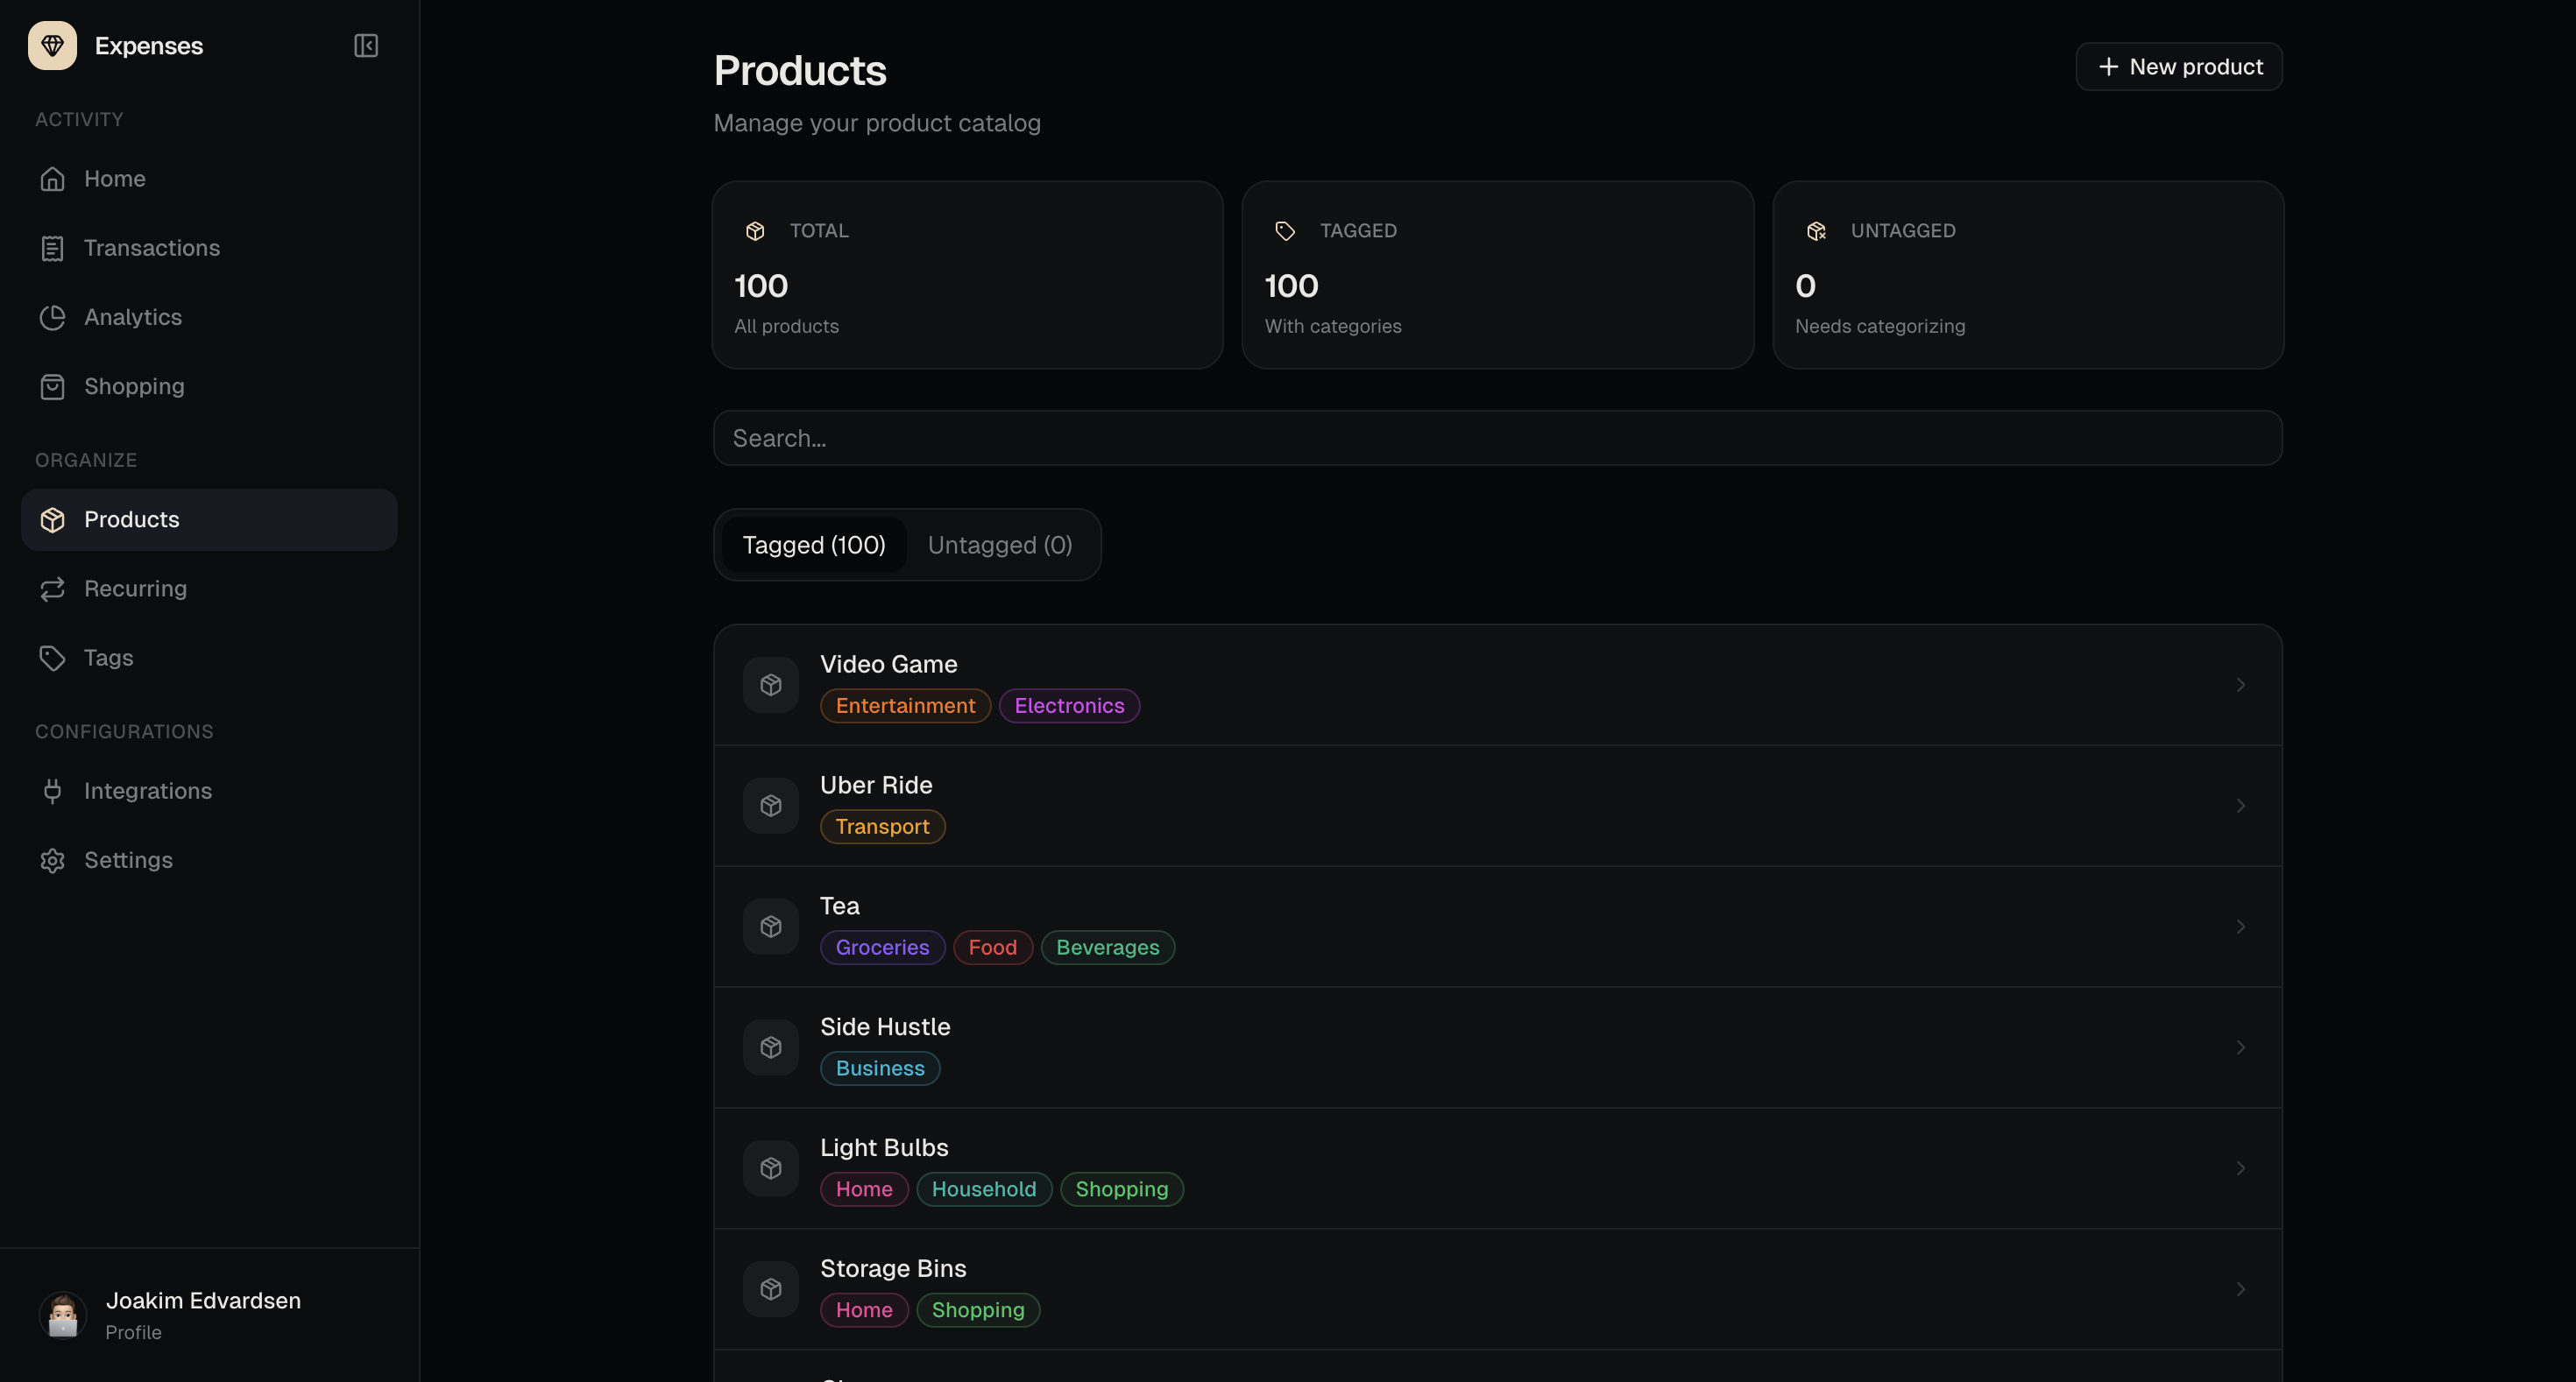The width and height of the screenshot is (2576, 1382).
Task: Open Joakim Edvardsen profile link
Action: click(209, 1314)
